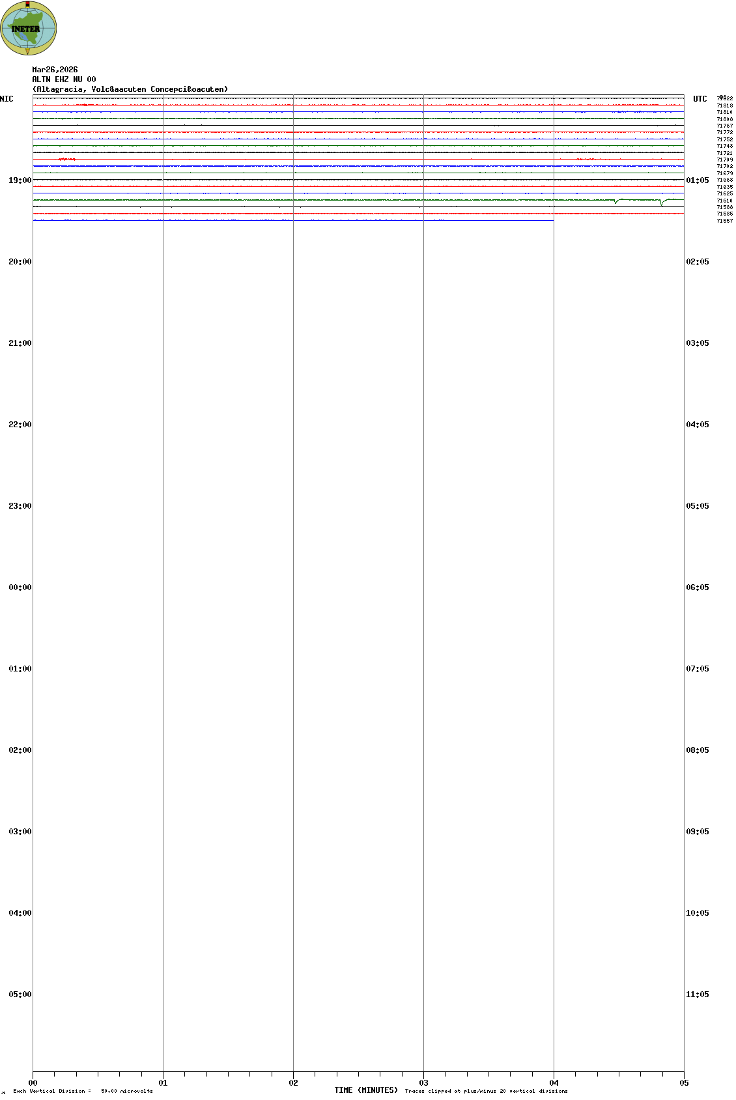
Task: Select the 22:00 NIC time label
Action: (x=20, y=425)
